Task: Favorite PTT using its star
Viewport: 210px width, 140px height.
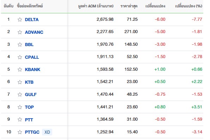Action: pos(20,120)
